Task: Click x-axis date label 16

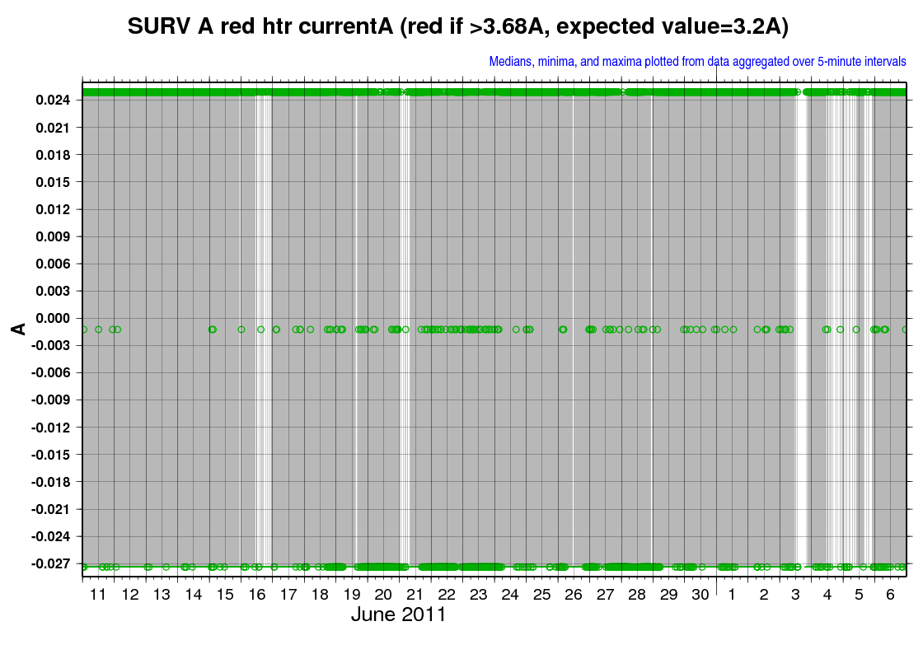Action: (257, 595)
